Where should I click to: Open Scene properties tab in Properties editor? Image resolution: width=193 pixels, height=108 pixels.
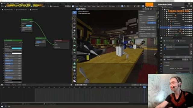pos(161,53)
